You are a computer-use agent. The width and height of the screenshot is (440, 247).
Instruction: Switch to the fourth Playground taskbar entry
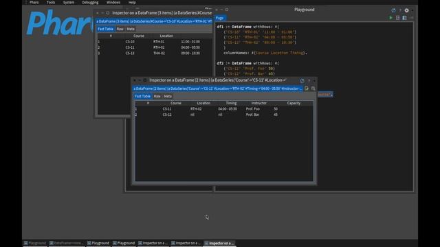(124, 243)
